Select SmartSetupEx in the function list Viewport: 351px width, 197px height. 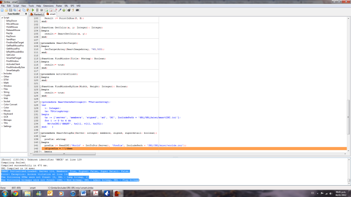tap(13, 70)
